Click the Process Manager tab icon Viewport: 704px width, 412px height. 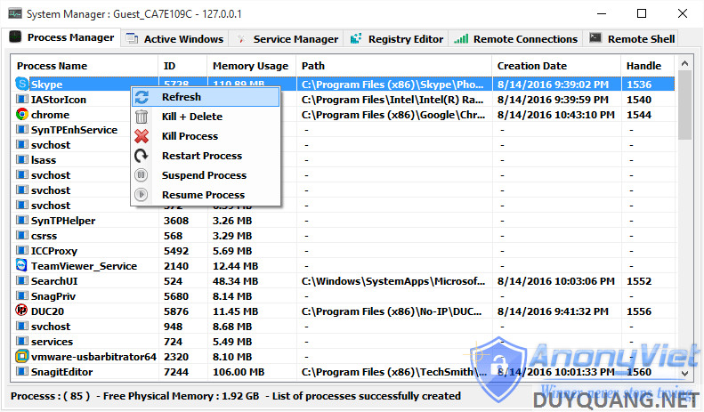point(15,36)
